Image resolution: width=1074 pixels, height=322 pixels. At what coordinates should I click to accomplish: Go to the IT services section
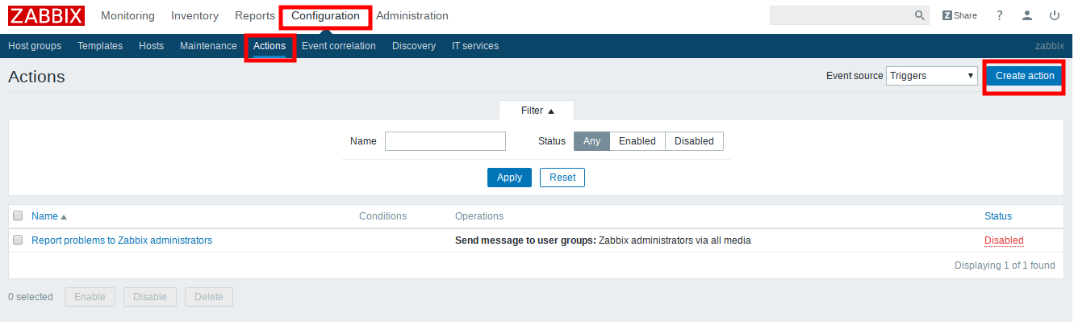coord(475,46)
